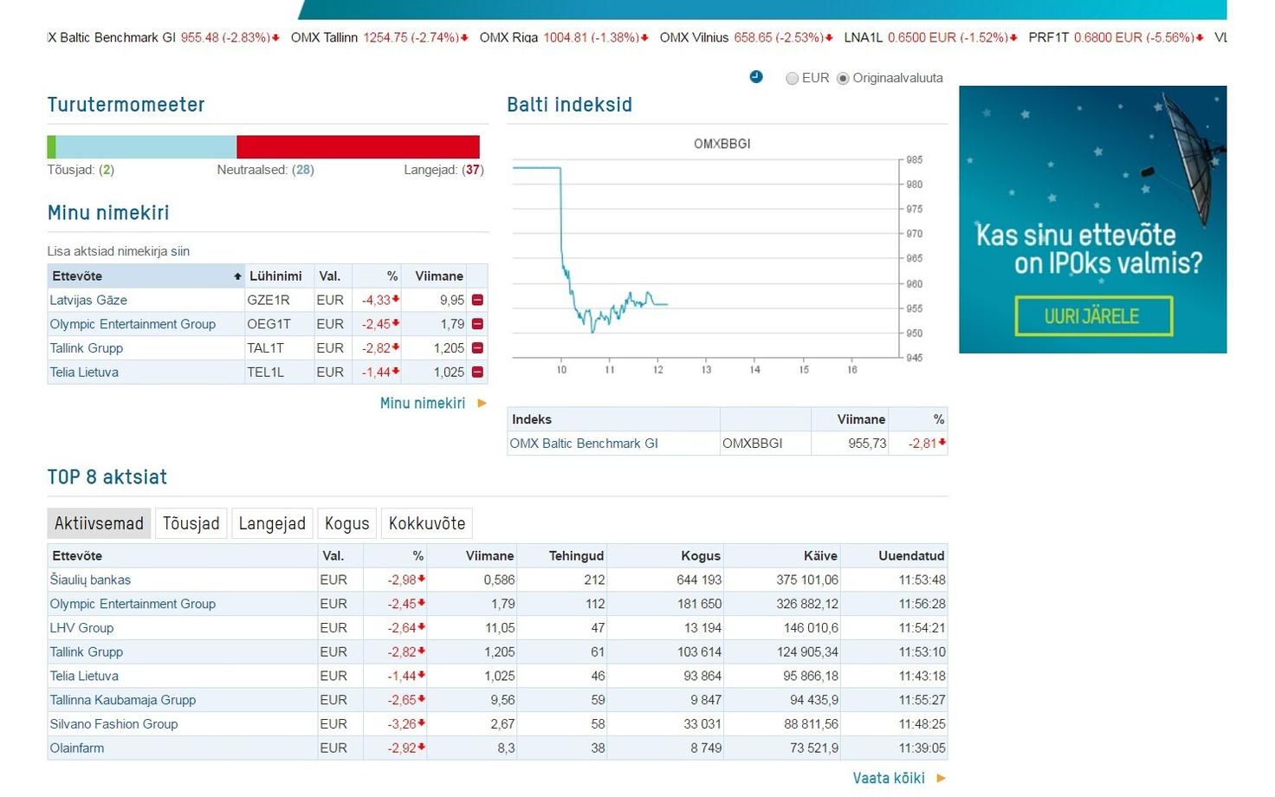Open Šiaulių bankas in top stocks
Viewport: 1275px width, 797px height.
pos(90,580)
